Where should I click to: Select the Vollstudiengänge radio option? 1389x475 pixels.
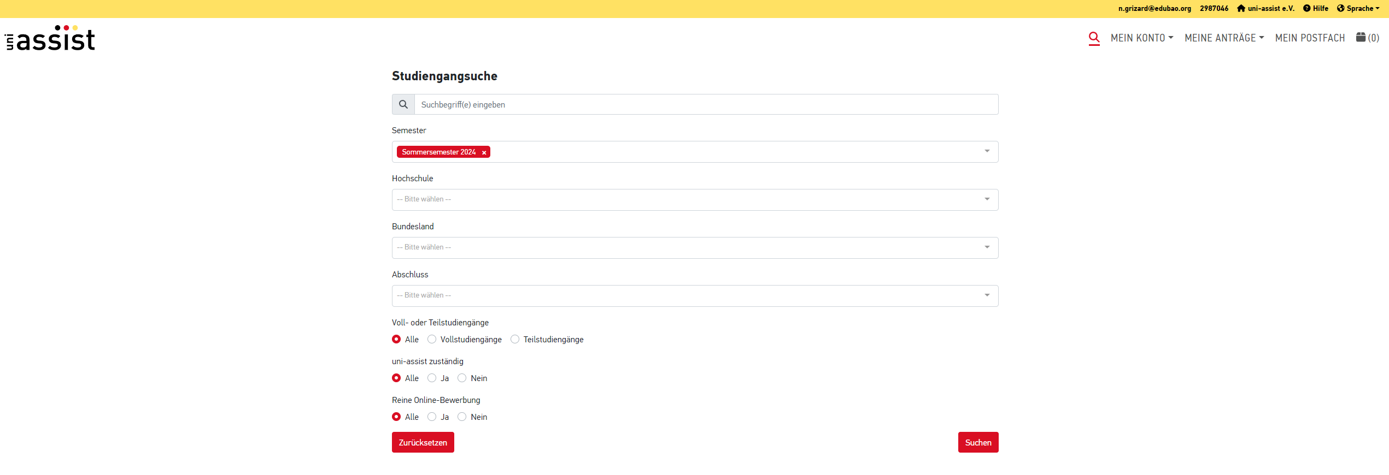432,340
